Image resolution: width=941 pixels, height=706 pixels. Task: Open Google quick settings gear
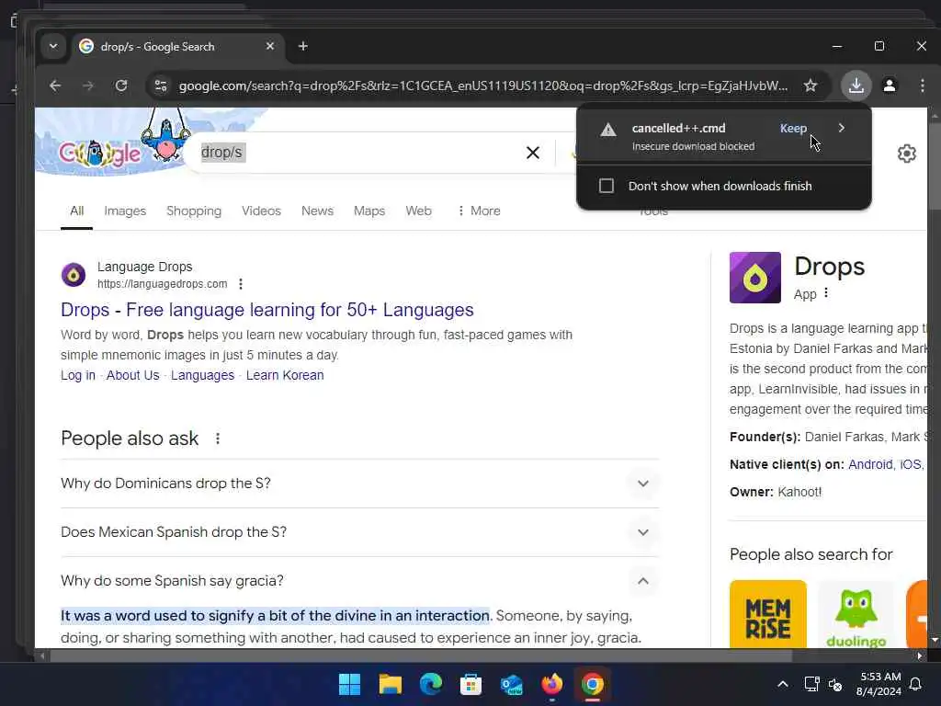click(906, 154)
